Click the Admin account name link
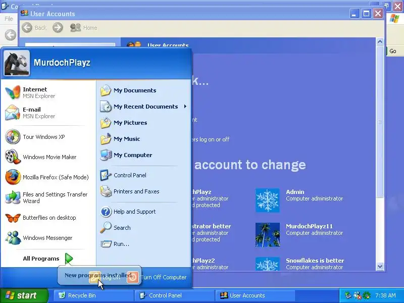Image resolution: width=404 pixels, height=303 pixels. tap(295, 192)
